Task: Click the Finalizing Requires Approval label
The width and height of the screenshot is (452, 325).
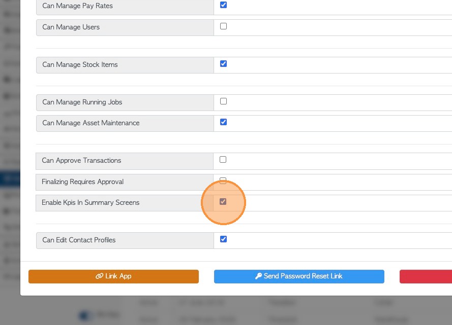Action: pos(82,182)
